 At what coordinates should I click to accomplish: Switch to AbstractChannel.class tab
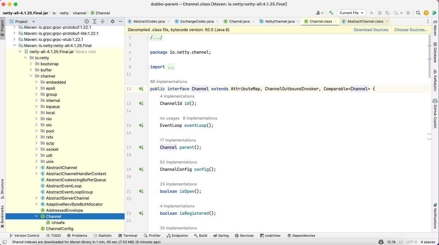click(x=365, y=21)
